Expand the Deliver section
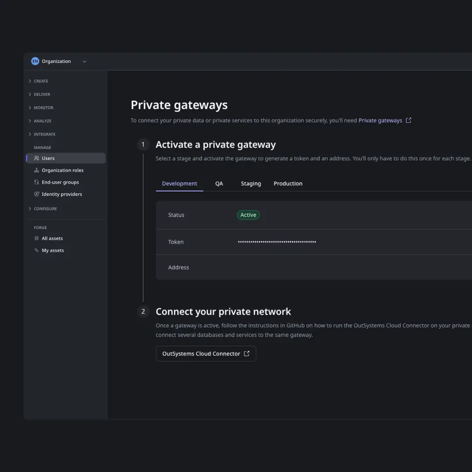The image size is (472, 472). (42, 94)
